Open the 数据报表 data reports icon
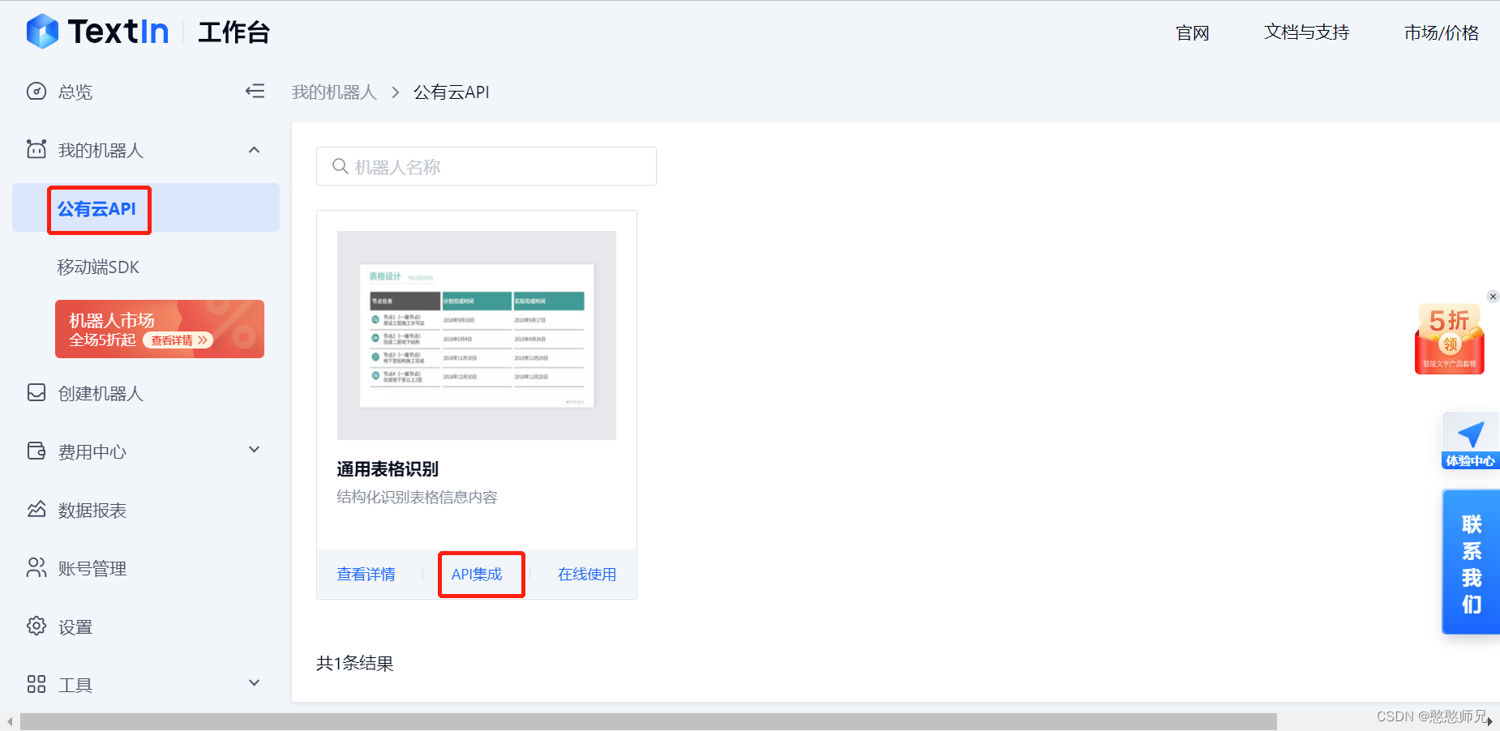The height and width of the screenshot is (731, 1500). [36, 510]
